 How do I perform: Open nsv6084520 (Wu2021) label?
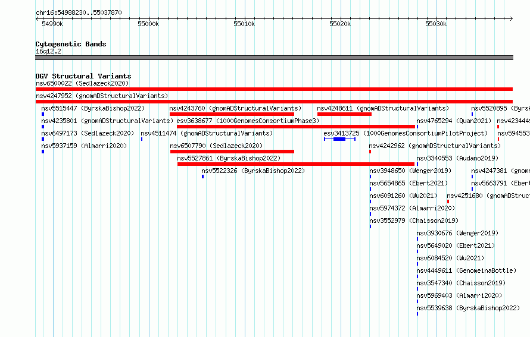tap(450, 258)
